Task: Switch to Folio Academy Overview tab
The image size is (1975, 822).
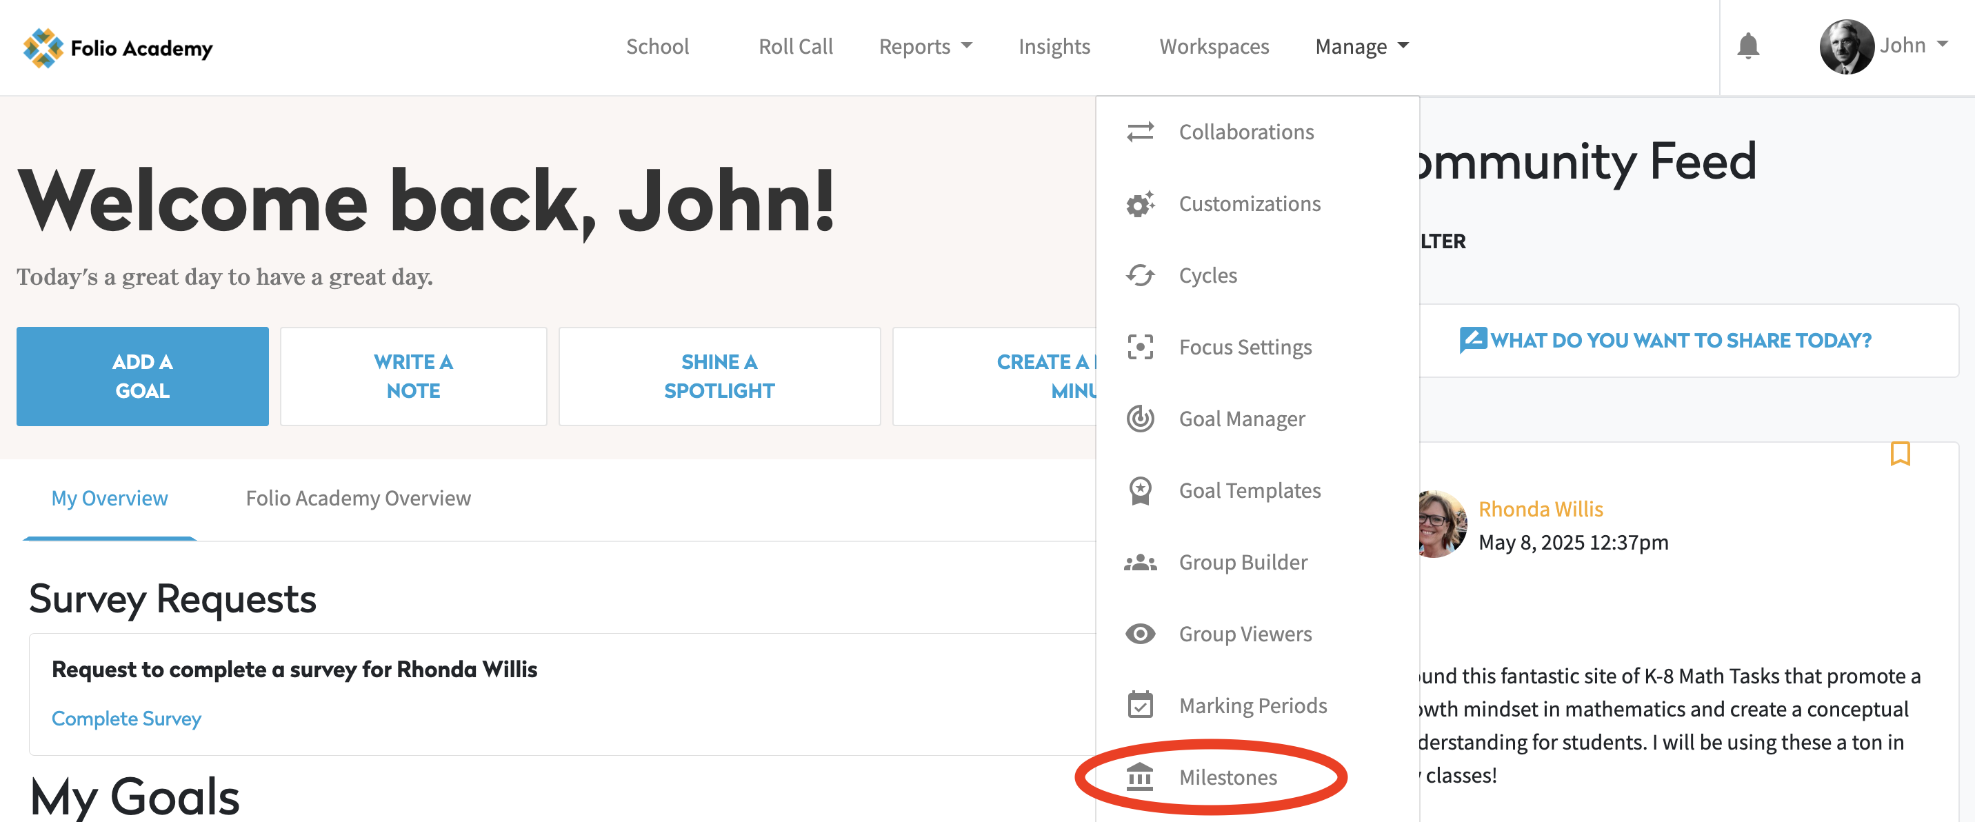Action: 358,499
